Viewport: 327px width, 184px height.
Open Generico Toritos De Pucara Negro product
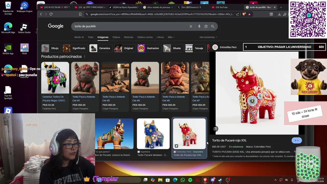tap(55, 86)
